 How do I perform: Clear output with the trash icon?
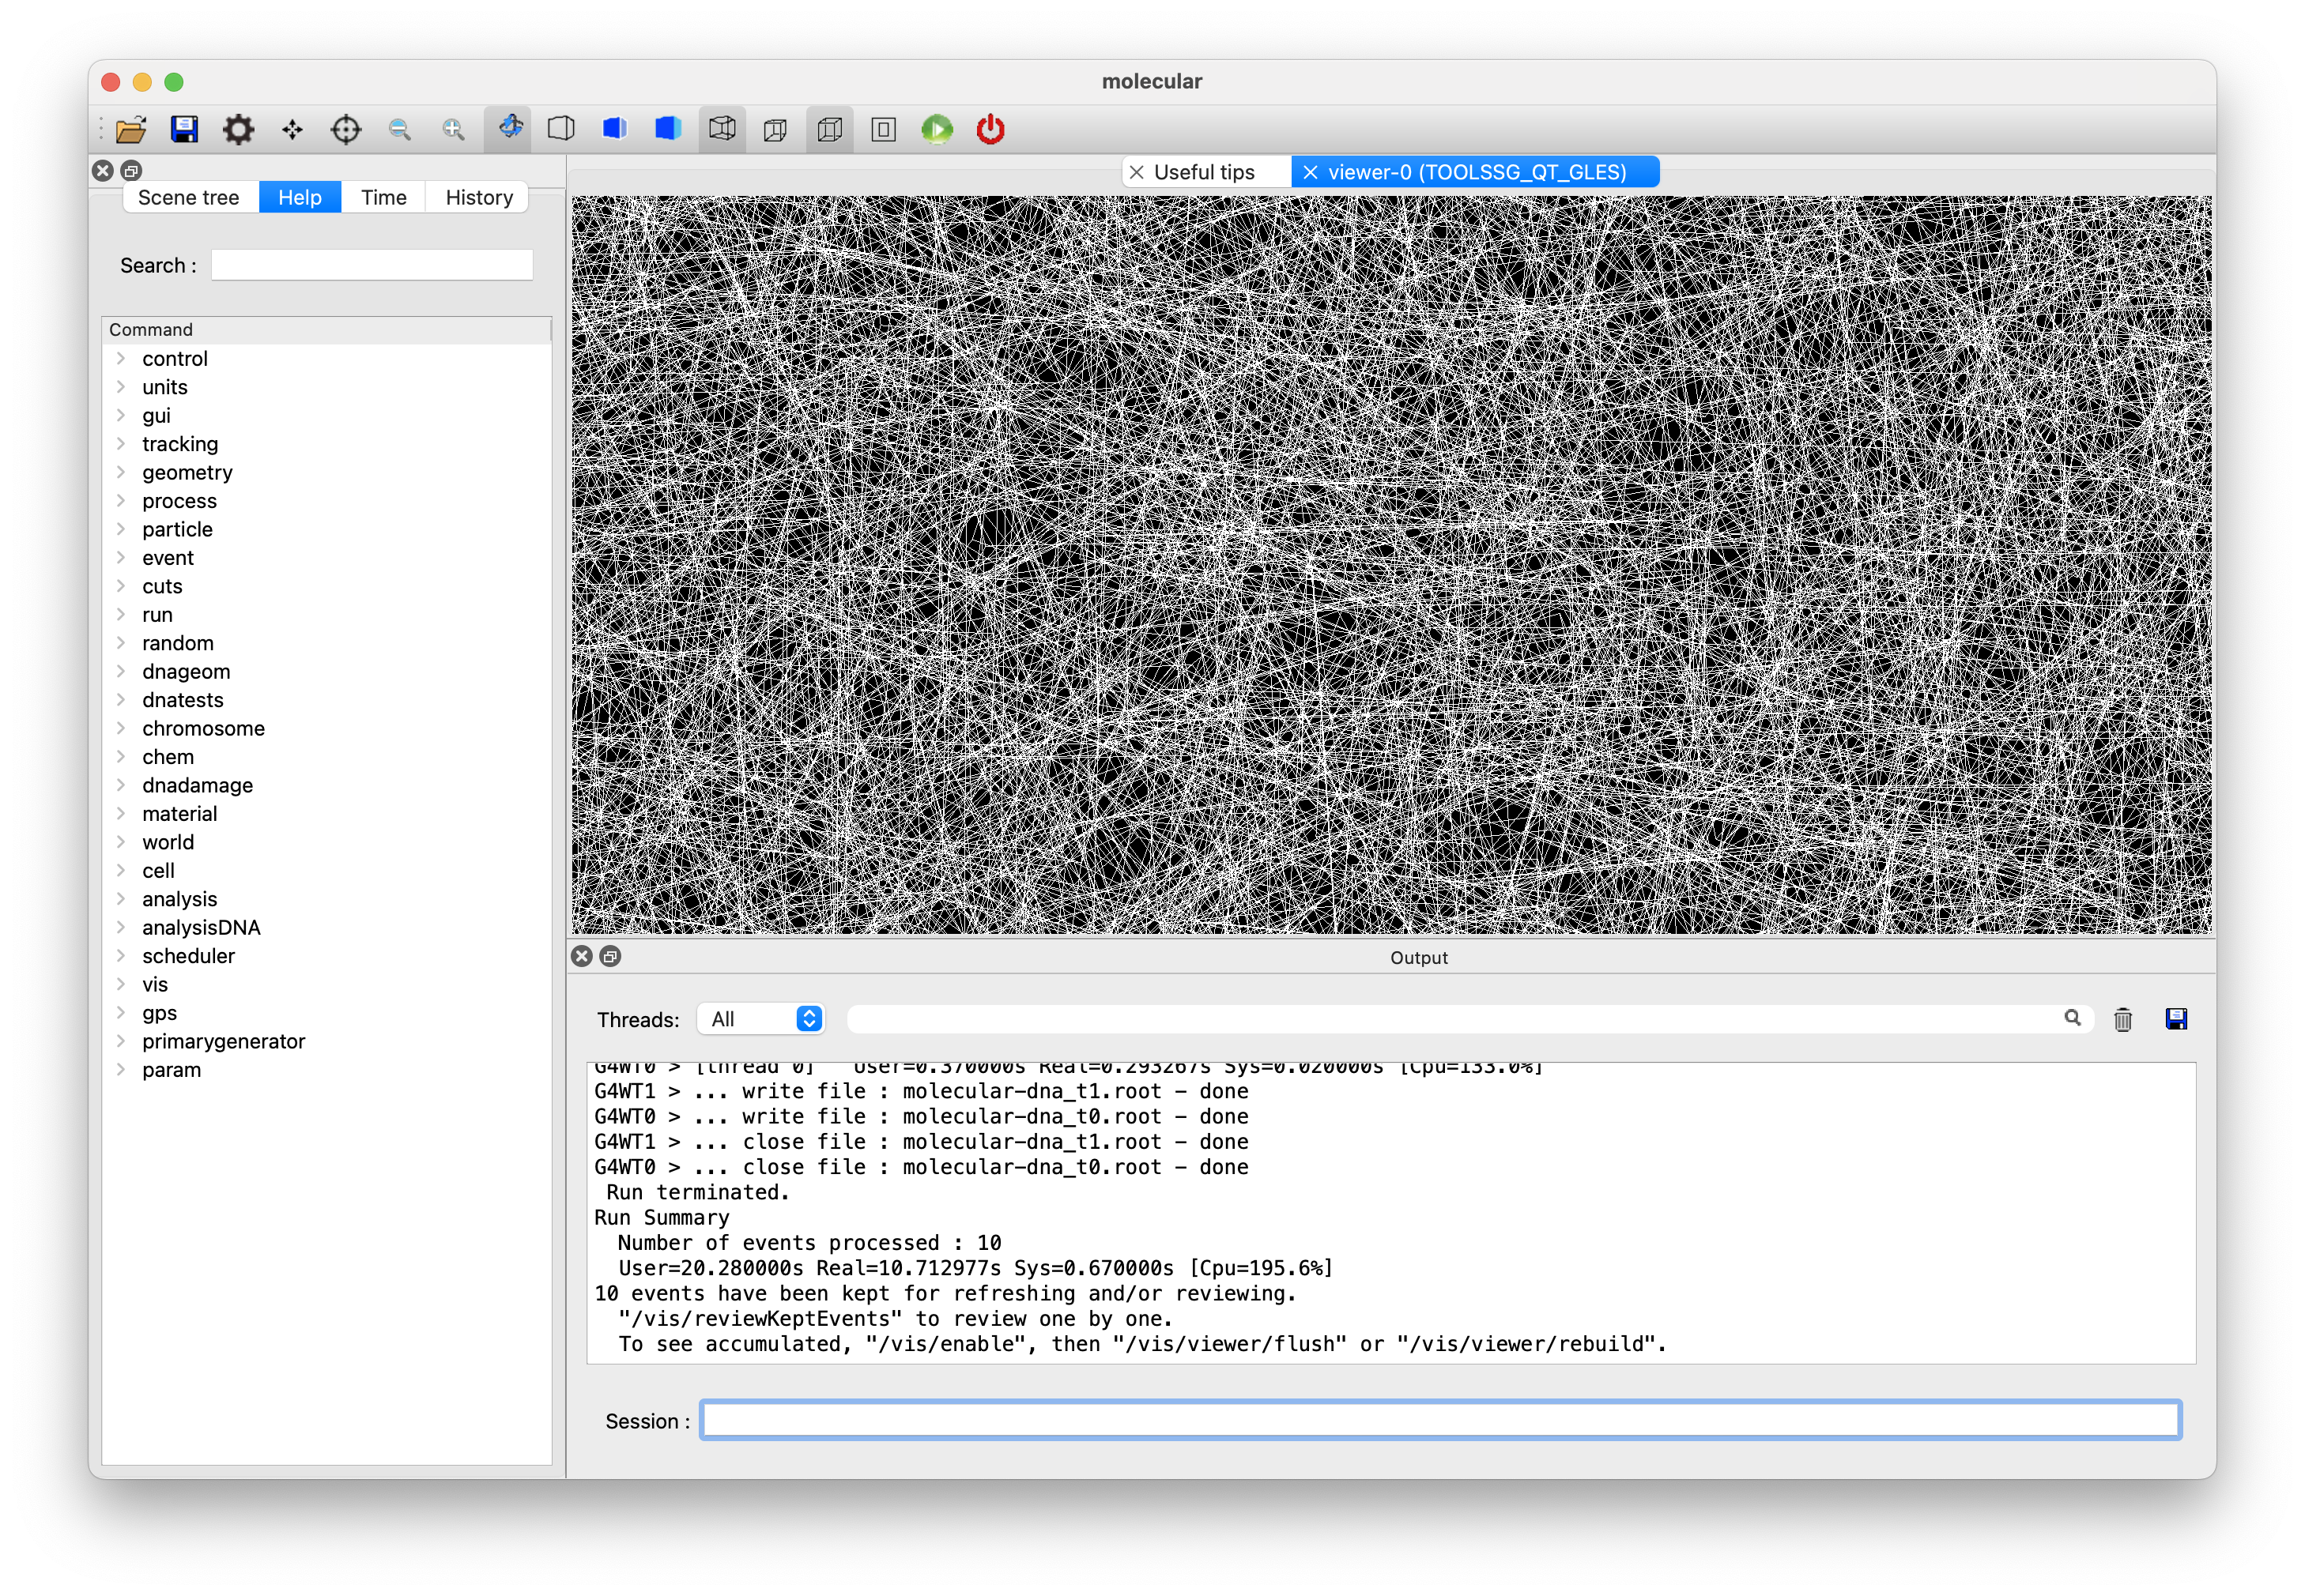click(2122, 1019)
